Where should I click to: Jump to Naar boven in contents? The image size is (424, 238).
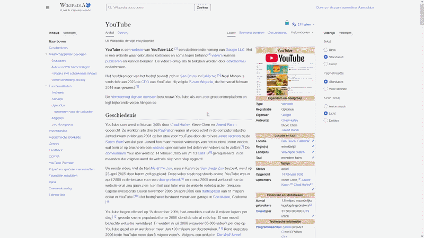point(57,42)
